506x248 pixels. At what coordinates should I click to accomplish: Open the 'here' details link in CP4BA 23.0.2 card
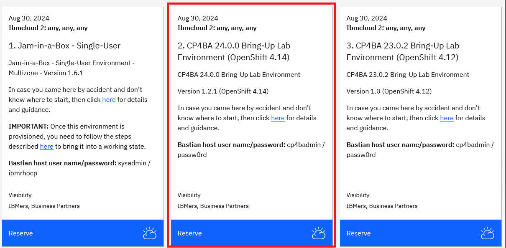pos(447,118)
